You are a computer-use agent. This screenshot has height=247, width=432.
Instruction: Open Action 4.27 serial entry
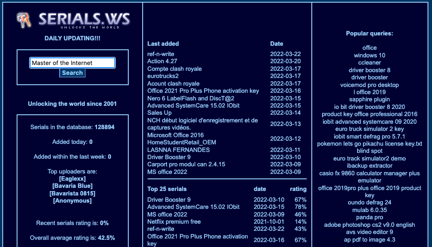click(162, 61)
